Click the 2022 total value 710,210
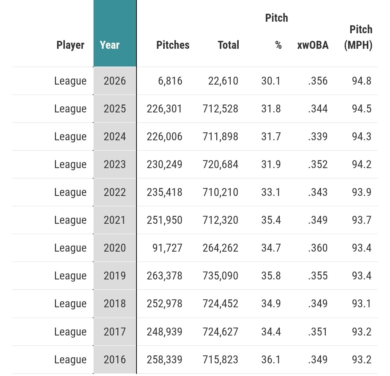Image resolution: width=390 pixels, height=376 pixels. pyautogui.click(x=220, y=192)
